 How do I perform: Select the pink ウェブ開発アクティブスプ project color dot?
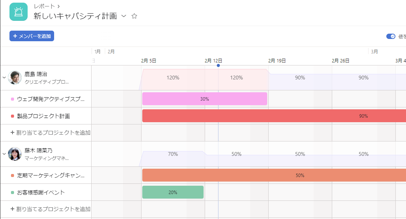click(12, 99)
